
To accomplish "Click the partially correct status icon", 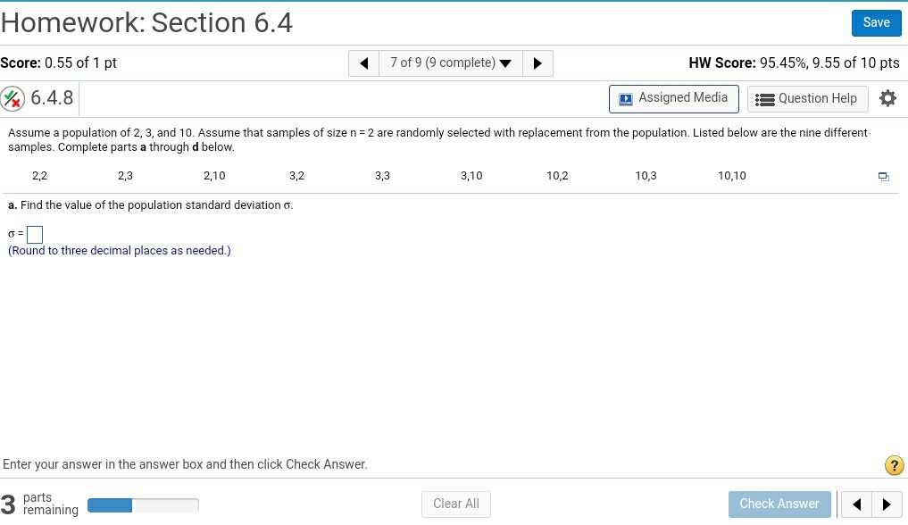I will [12, 98].
